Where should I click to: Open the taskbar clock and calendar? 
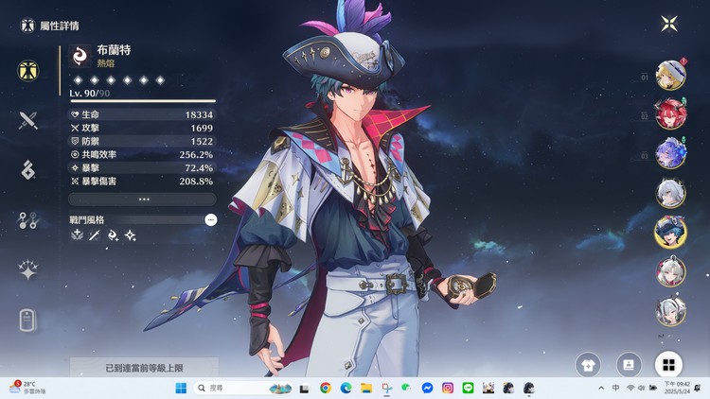(677, 388)
